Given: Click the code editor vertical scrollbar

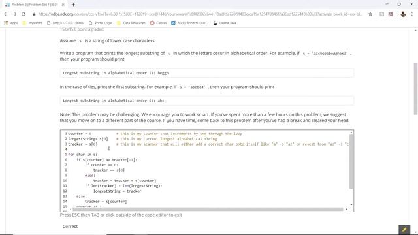Looking at the screenshot, I should (x=351, y=162).
